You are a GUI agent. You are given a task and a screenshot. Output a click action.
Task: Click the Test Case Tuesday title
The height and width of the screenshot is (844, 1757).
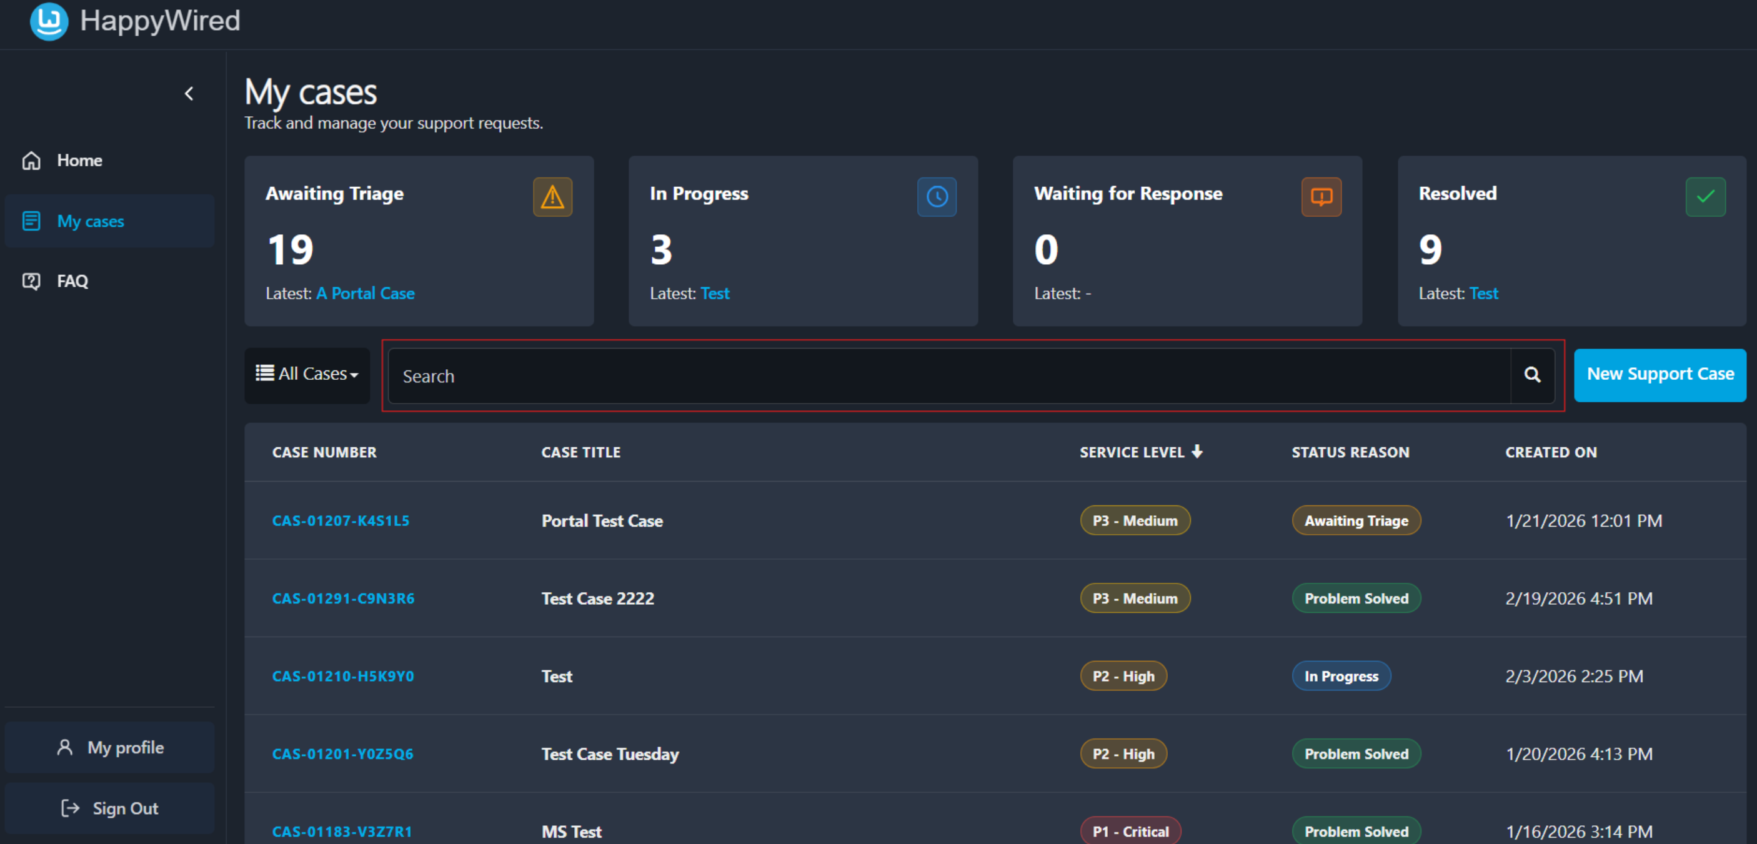(x=610, y=754)
